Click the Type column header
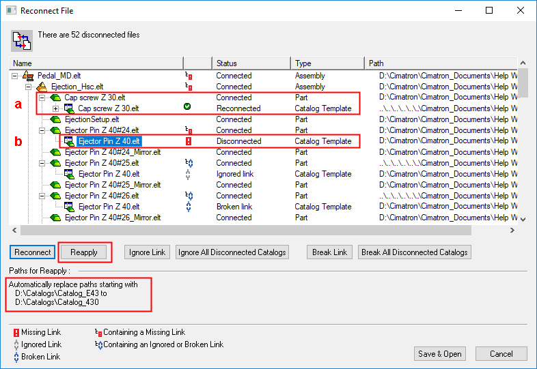Image resolution: width=537 pixels, height=369 pixels. [327, 63]
